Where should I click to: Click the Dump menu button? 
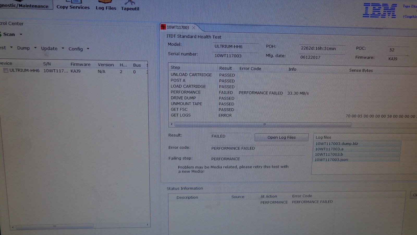click(x=23, y=48)
